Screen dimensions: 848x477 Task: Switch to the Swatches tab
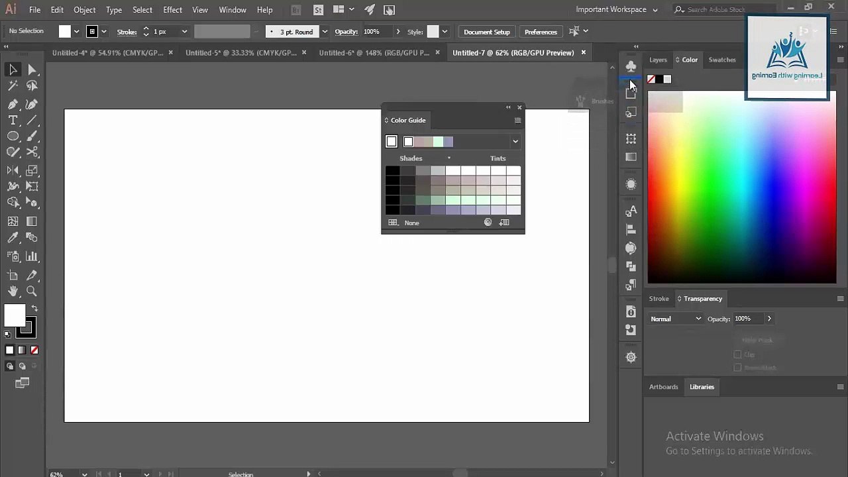pos(722,60)
